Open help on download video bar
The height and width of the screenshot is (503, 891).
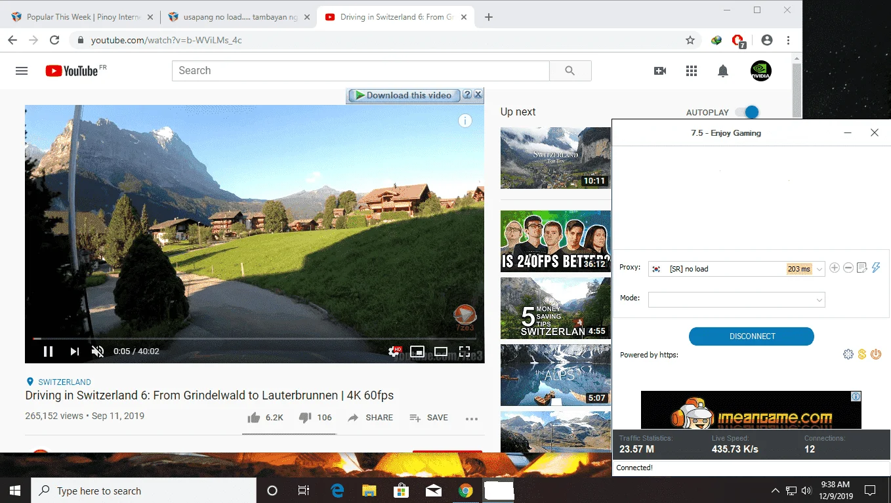coord(467,94)
